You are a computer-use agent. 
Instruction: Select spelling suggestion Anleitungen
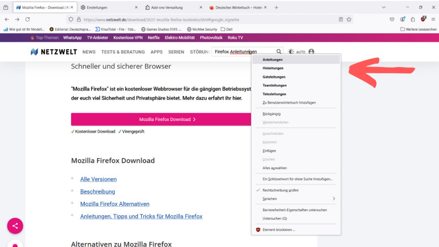click(296, 59)
